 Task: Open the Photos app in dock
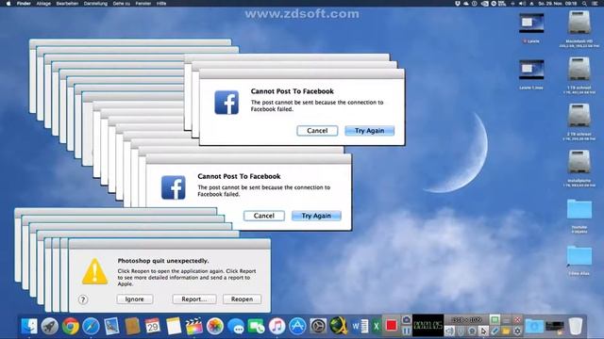pyautogui.click(x=215, y=327)
